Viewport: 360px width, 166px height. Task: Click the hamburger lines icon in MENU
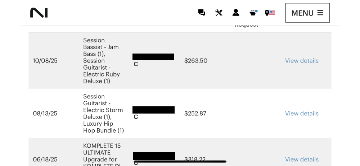pos(320,13)
